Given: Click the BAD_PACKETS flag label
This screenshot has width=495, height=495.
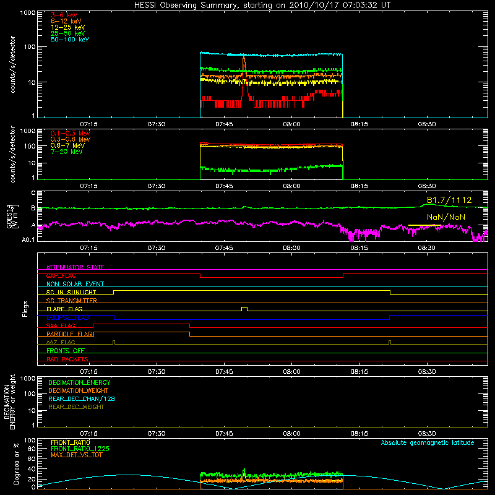Looking at the screenshot, I should pos(67,359).
